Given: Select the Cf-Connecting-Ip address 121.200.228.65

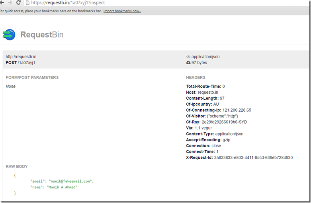Looking at the screenshot, I should [237, 110].
